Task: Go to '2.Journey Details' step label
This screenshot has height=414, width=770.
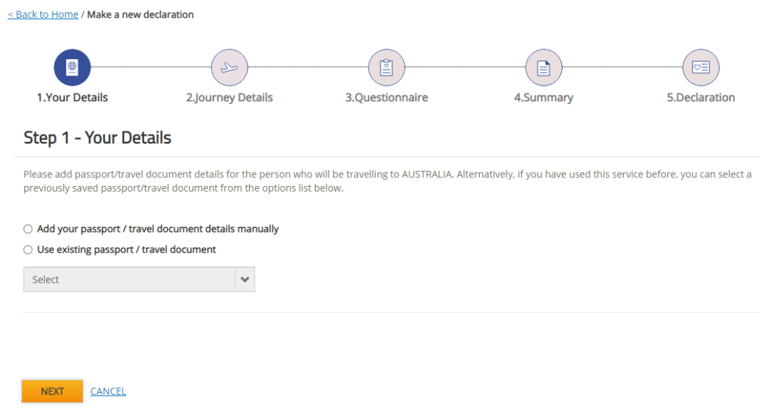Action: pos(230,98)
